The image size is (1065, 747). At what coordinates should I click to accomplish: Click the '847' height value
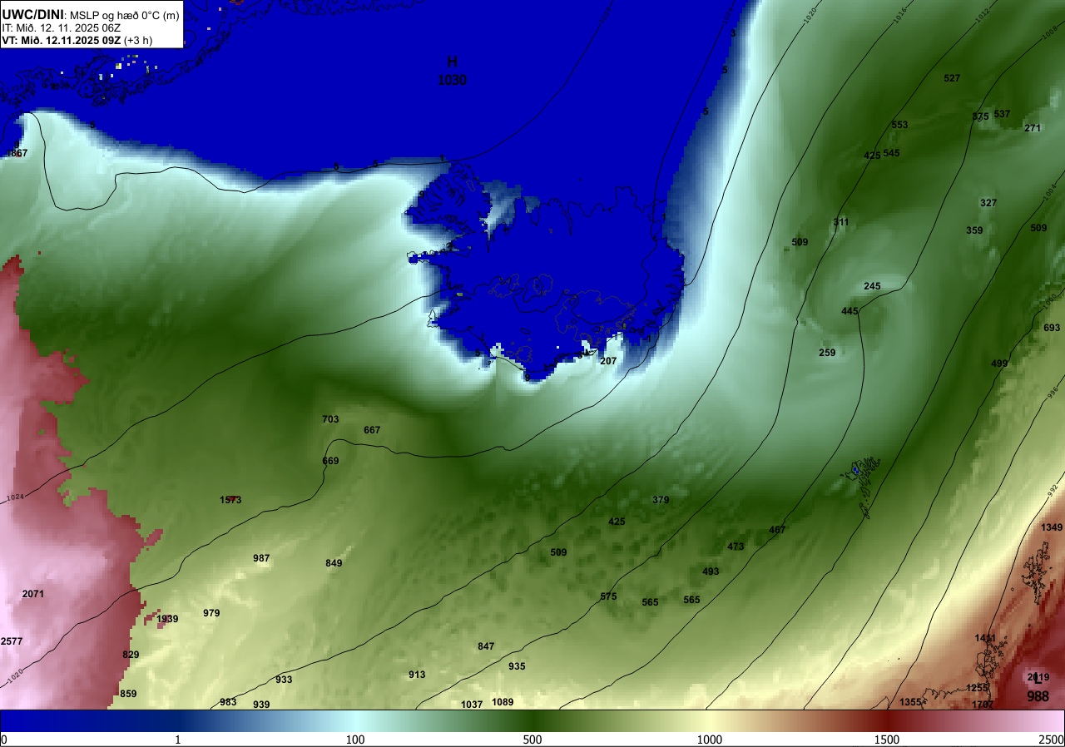[486, 646]
